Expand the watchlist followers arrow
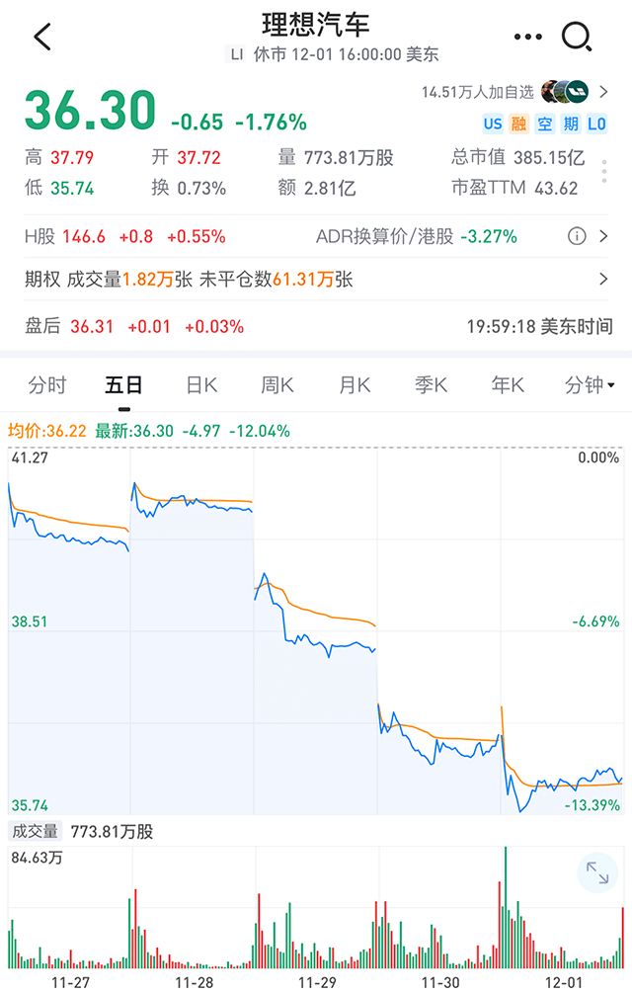 point(603,93)
